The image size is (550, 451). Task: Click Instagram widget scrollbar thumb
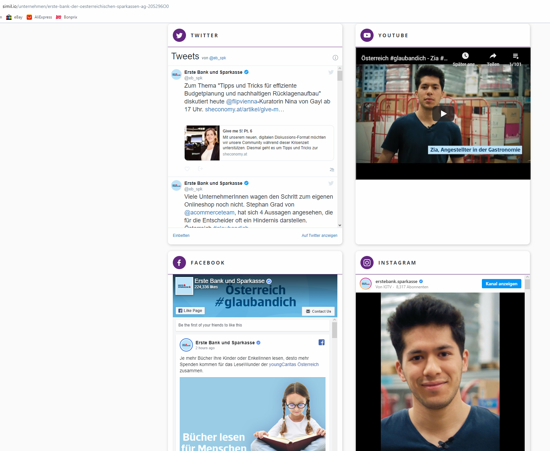[527, 284]
